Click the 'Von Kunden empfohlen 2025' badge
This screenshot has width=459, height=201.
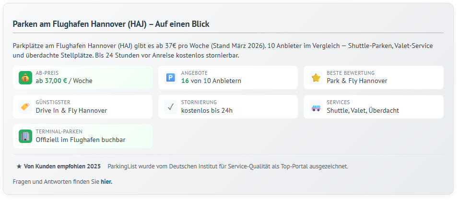coord(62,166)
